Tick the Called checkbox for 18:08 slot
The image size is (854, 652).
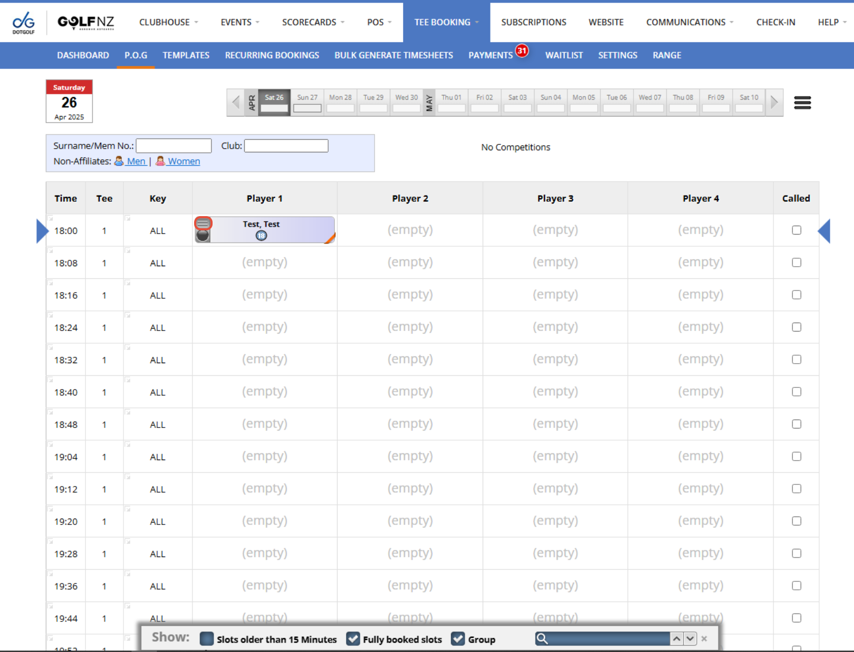click(x=796, y=262)
